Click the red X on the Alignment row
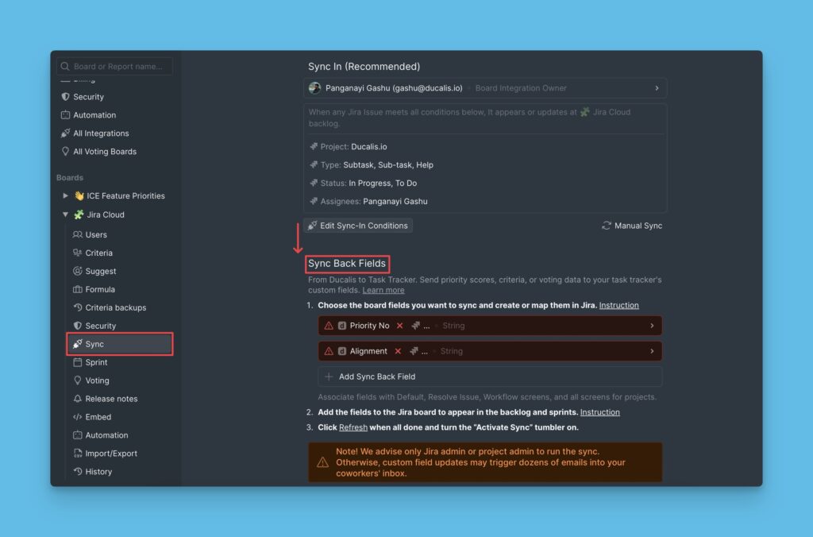The height and width of the screenshot is (537, 813). [398, 351]
